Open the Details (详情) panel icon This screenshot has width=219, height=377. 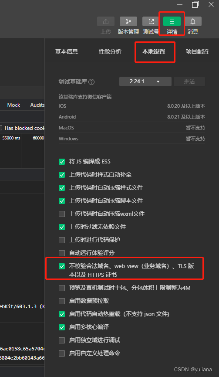(172, 21)
